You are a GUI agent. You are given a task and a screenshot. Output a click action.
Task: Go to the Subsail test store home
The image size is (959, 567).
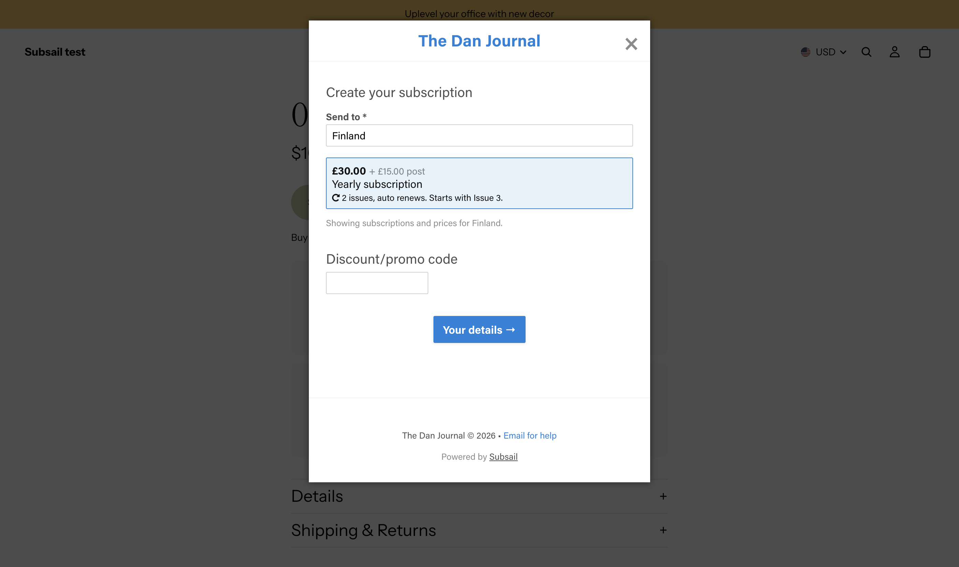tap(55, 52)
